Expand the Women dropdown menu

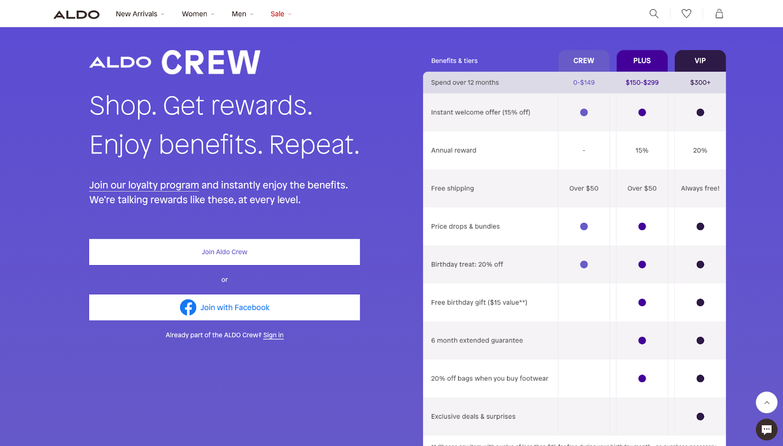pos(198,14)
